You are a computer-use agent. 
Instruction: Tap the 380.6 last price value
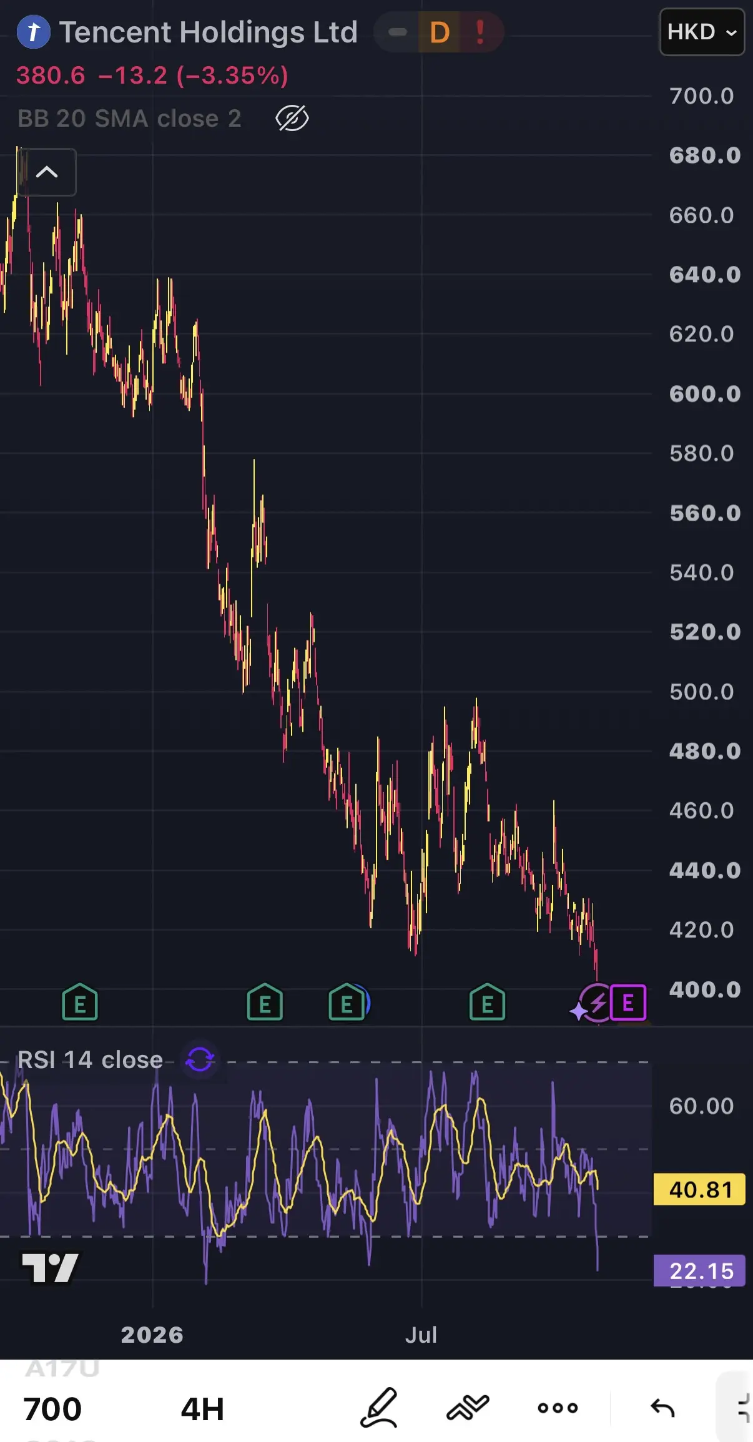click(x=51, y=76)
